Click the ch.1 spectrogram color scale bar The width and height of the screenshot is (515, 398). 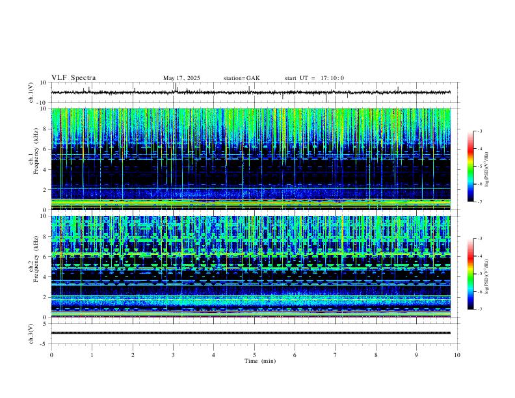470,166
